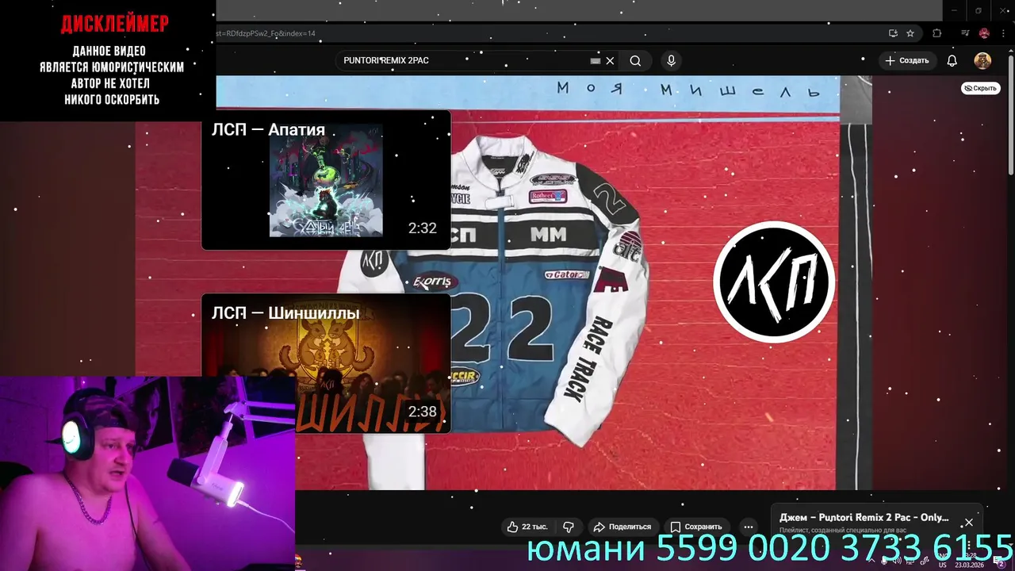Open the browser extensions puzzle icon
The image size is (1015, 571).
937,33
